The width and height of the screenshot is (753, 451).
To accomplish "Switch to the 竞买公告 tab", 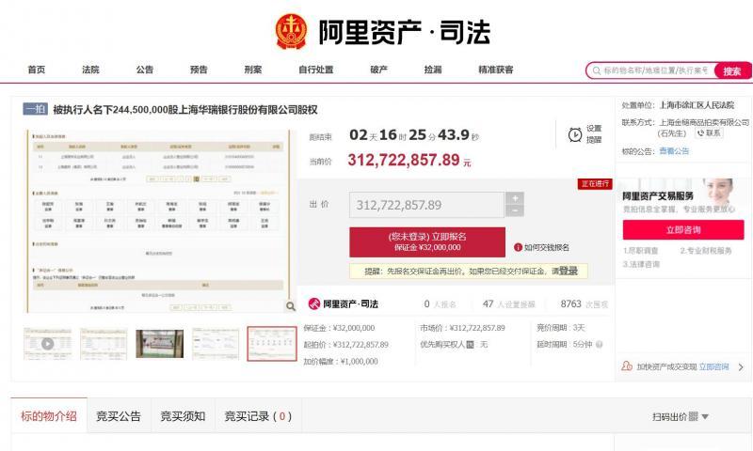I will [x=119, y=416].
